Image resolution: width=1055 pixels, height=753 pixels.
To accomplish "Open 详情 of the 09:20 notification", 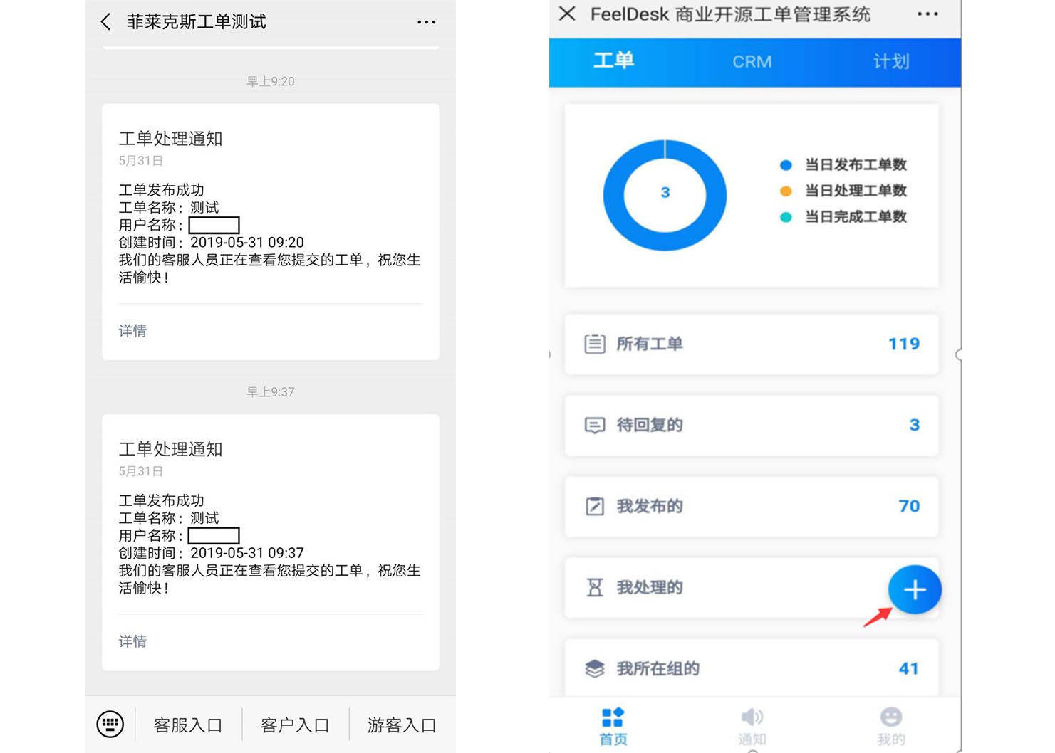I will click(x=132, y=331).
